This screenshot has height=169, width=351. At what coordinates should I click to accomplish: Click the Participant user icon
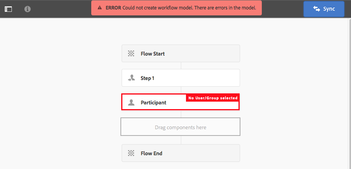click(x=131, y=102)
